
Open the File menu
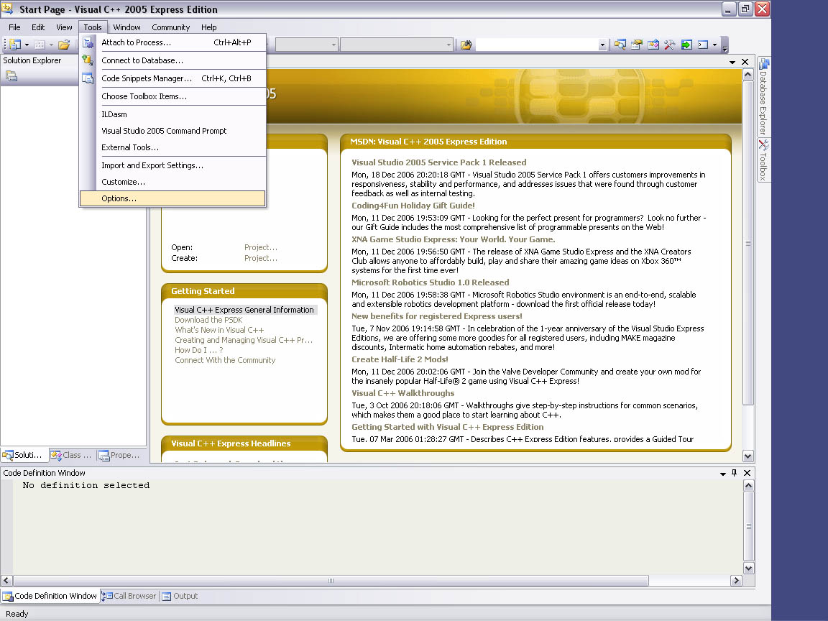point(14,27)
